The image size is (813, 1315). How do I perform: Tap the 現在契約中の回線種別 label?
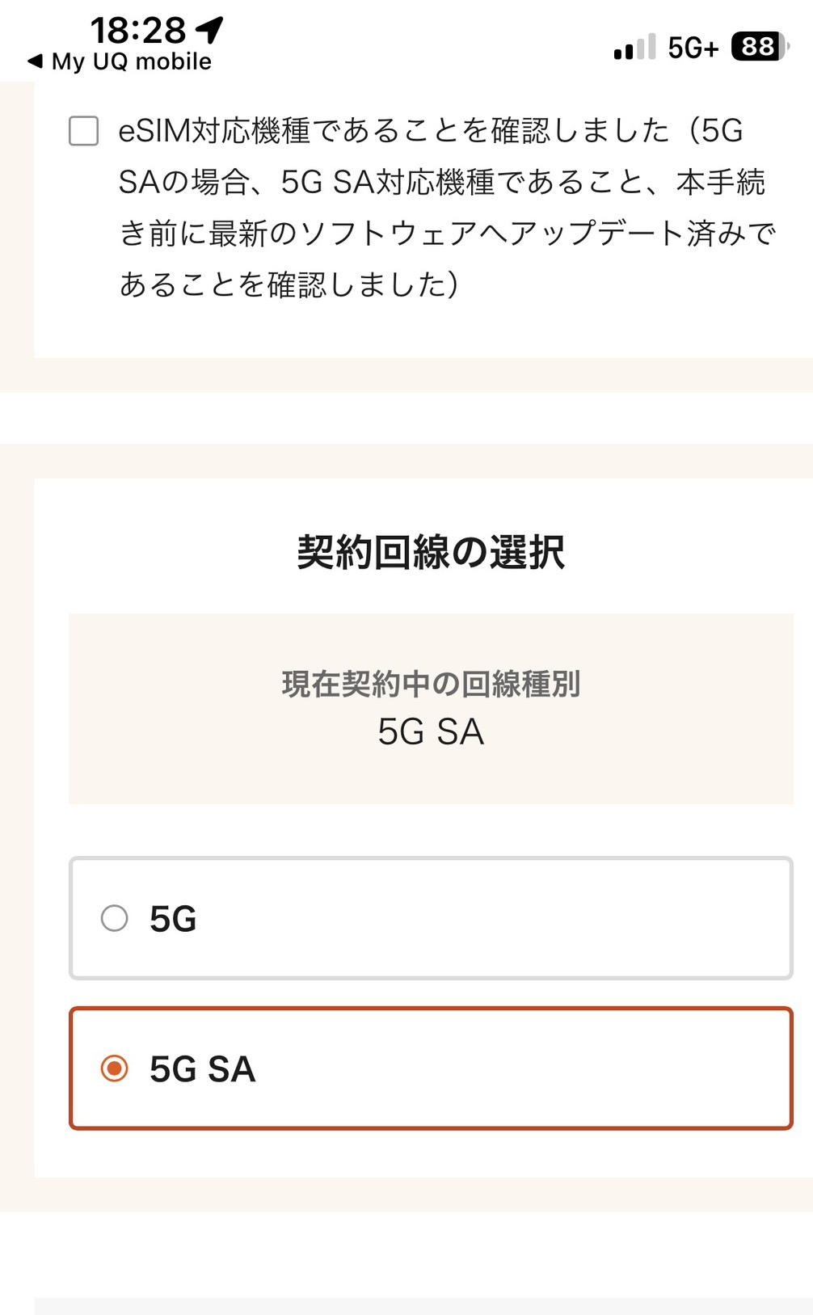pyautogui.click(x=431, y=684)
